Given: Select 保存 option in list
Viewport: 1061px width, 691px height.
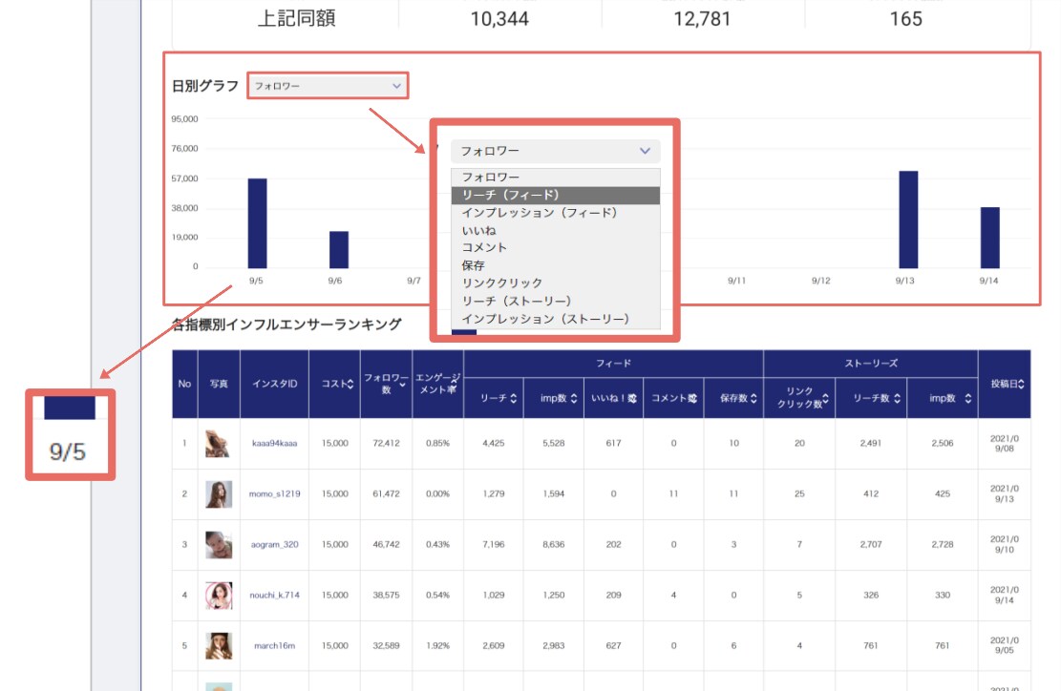Looking at the screenshot, I should coord(556,265).
